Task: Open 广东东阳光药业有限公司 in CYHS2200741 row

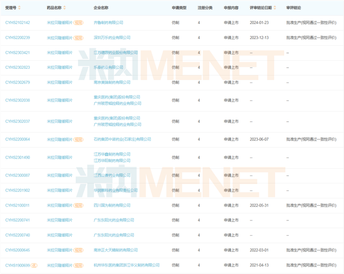Action: (x=114, y=220)
